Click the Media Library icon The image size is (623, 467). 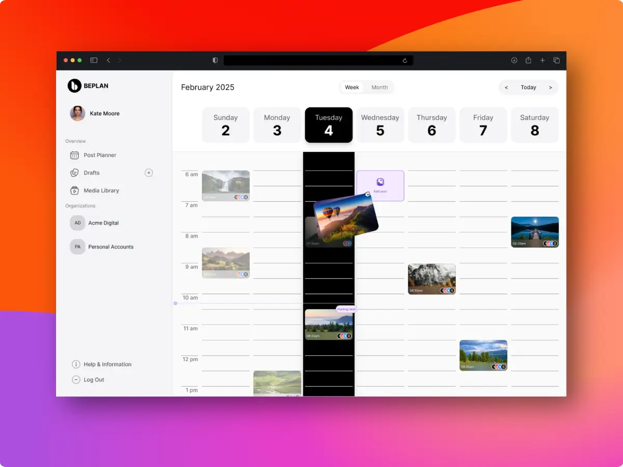pyautogui.click(x=74, y=190)
